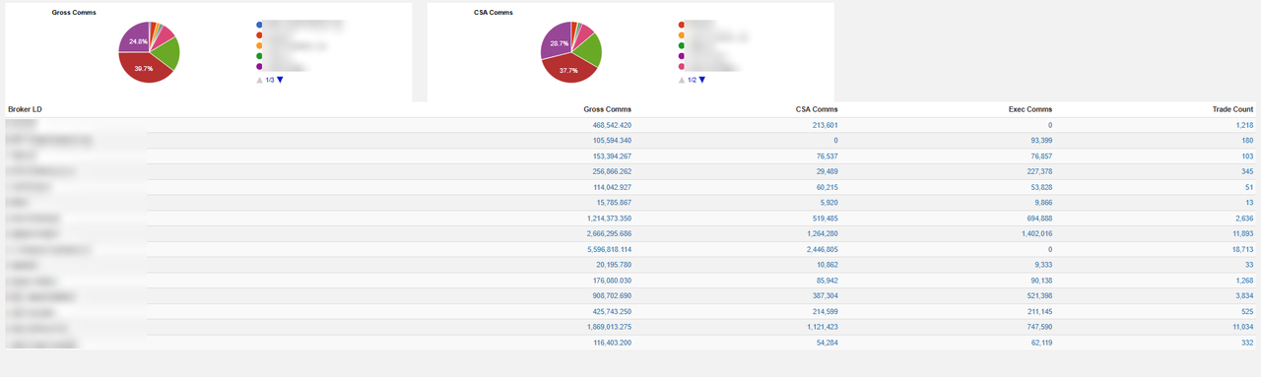Sort table by Exec Comms column header

coord(1030,109)
